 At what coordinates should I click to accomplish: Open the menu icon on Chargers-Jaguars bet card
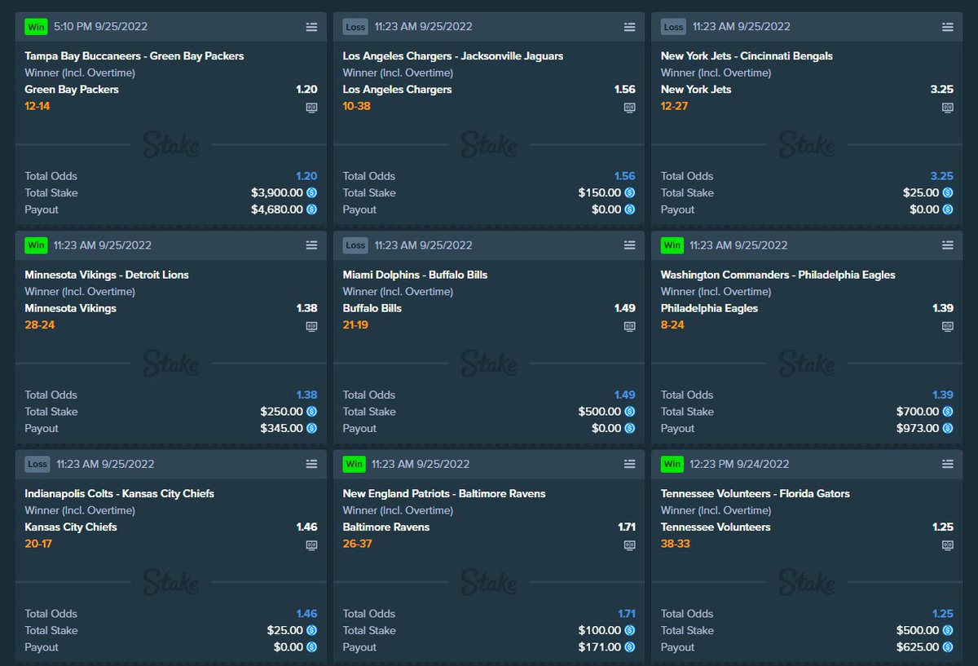point(629,27)
